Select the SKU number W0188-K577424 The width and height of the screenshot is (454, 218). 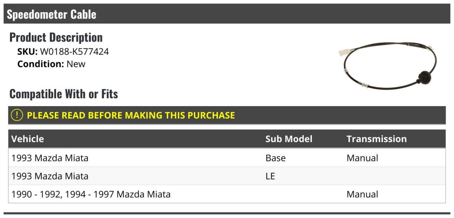pyautogui.click(x=75, y=52)
